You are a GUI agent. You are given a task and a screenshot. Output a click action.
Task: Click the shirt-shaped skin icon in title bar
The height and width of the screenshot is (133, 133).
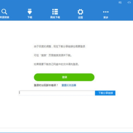pos(129,3)
